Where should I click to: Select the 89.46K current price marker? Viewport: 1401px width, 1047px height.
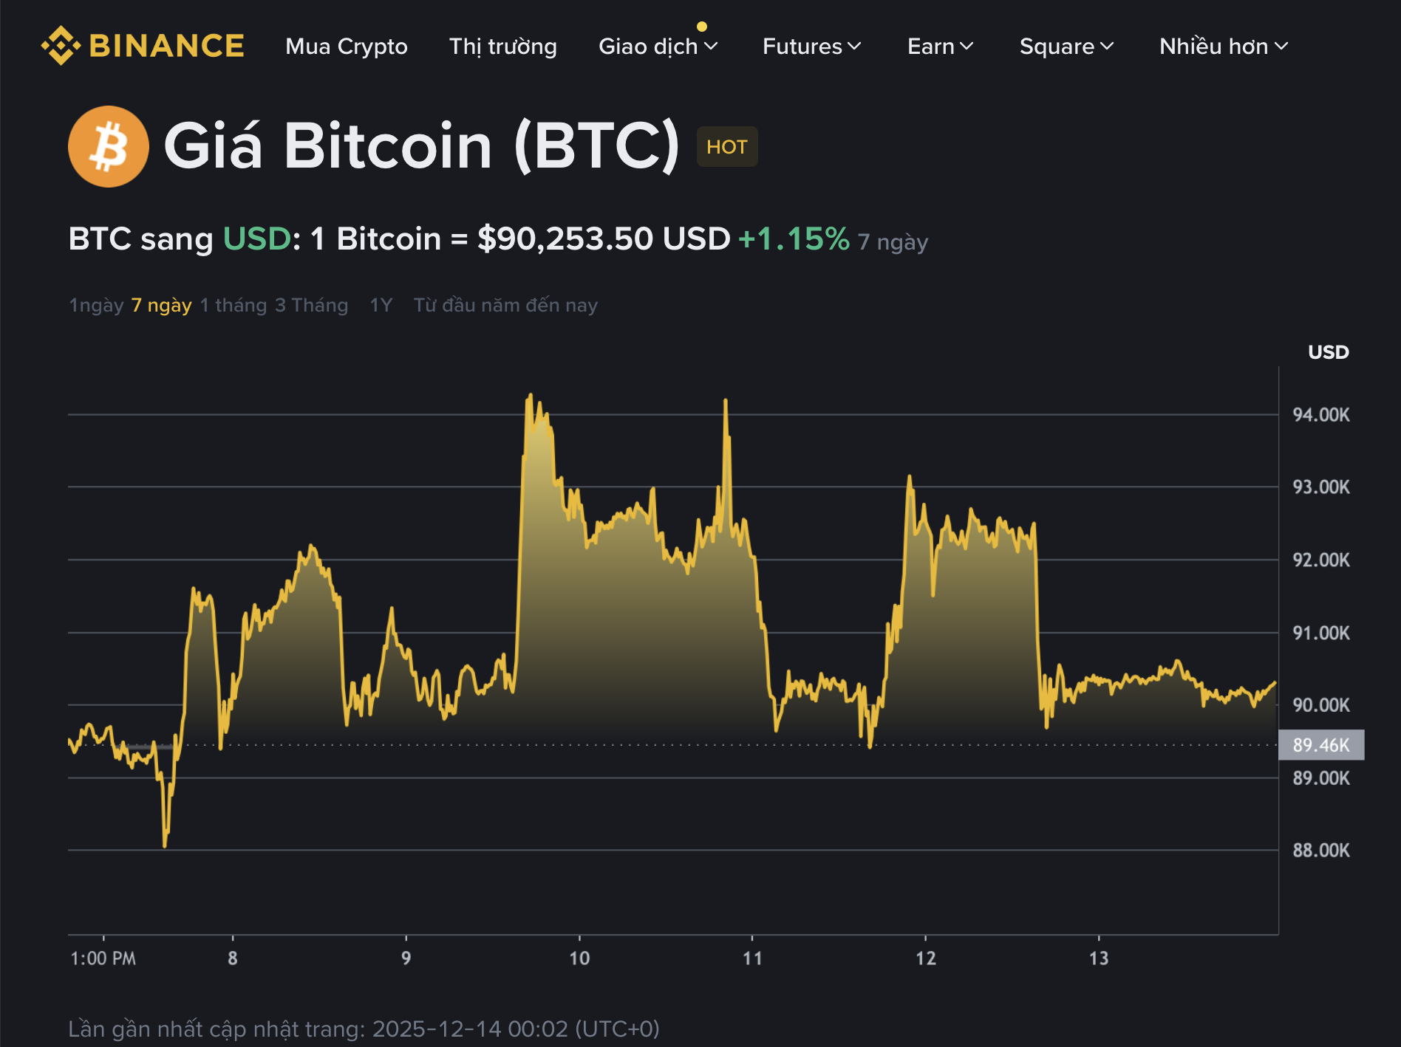tap(1322, 746)
